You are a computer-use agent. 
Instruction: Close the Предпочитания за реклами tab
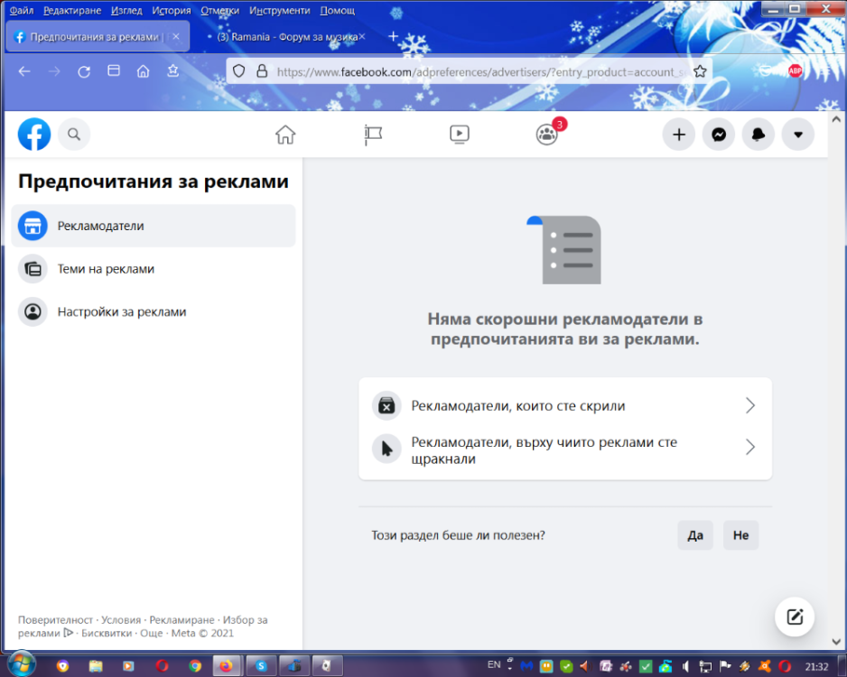click(x=176, y=37)
